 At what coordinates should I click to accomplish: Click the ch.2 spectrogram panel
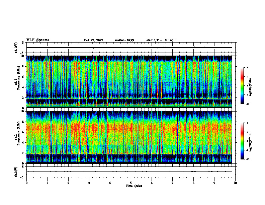tap(129, 137)
